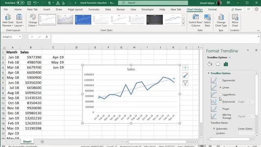The width and height of the screenshot is (261, 147).
Task: Open Format Trendline pane options arrow
Action: [x=248, y=50]
